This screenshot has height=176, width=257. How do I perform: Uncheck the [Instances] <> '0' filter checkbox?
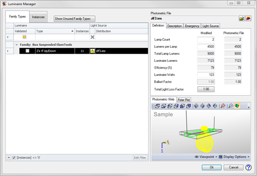[x=14, y=157]
